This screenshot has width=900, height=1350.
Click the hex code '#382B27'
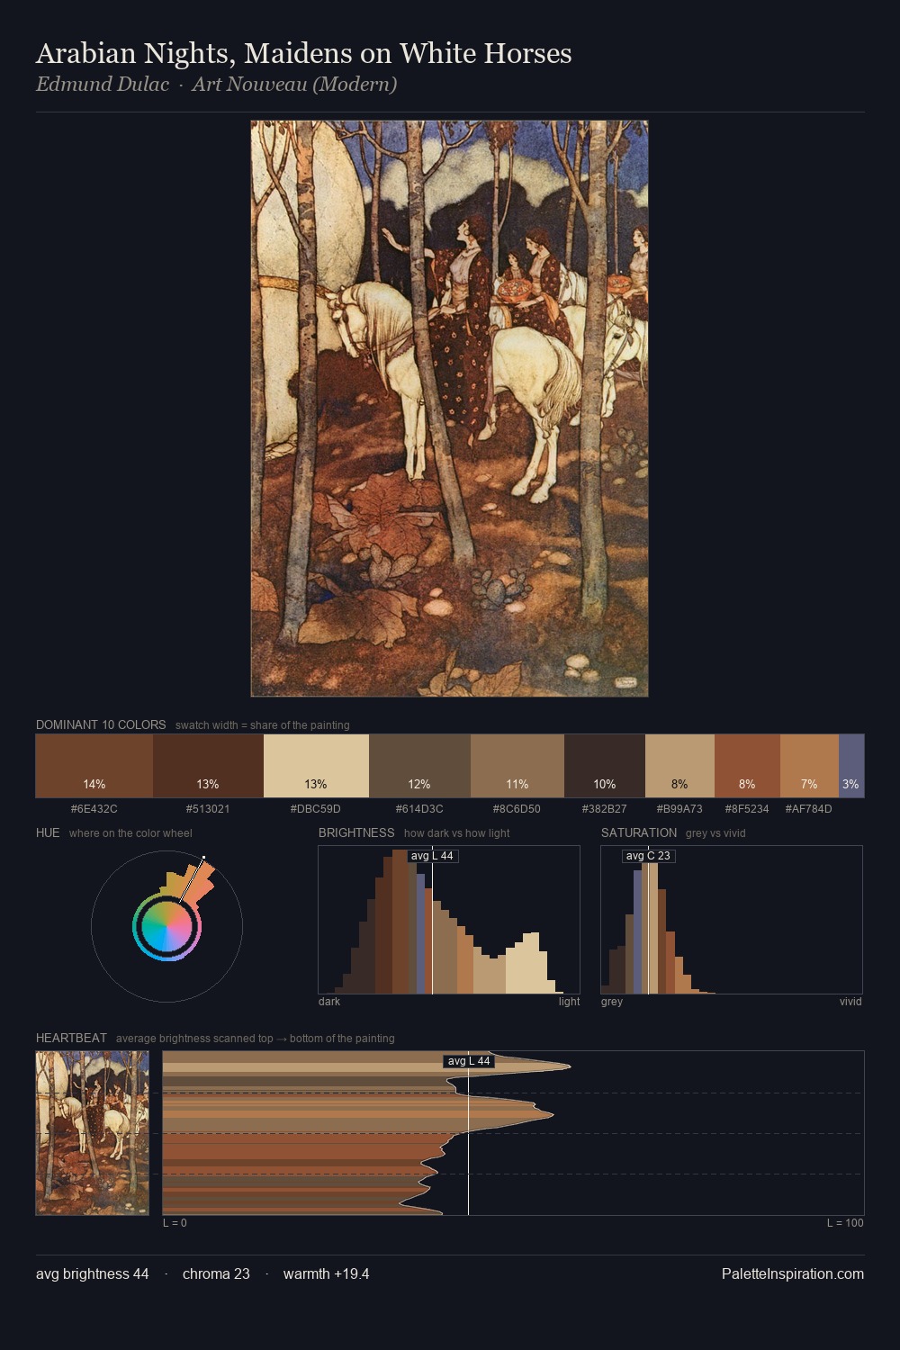tap(605, 808)
